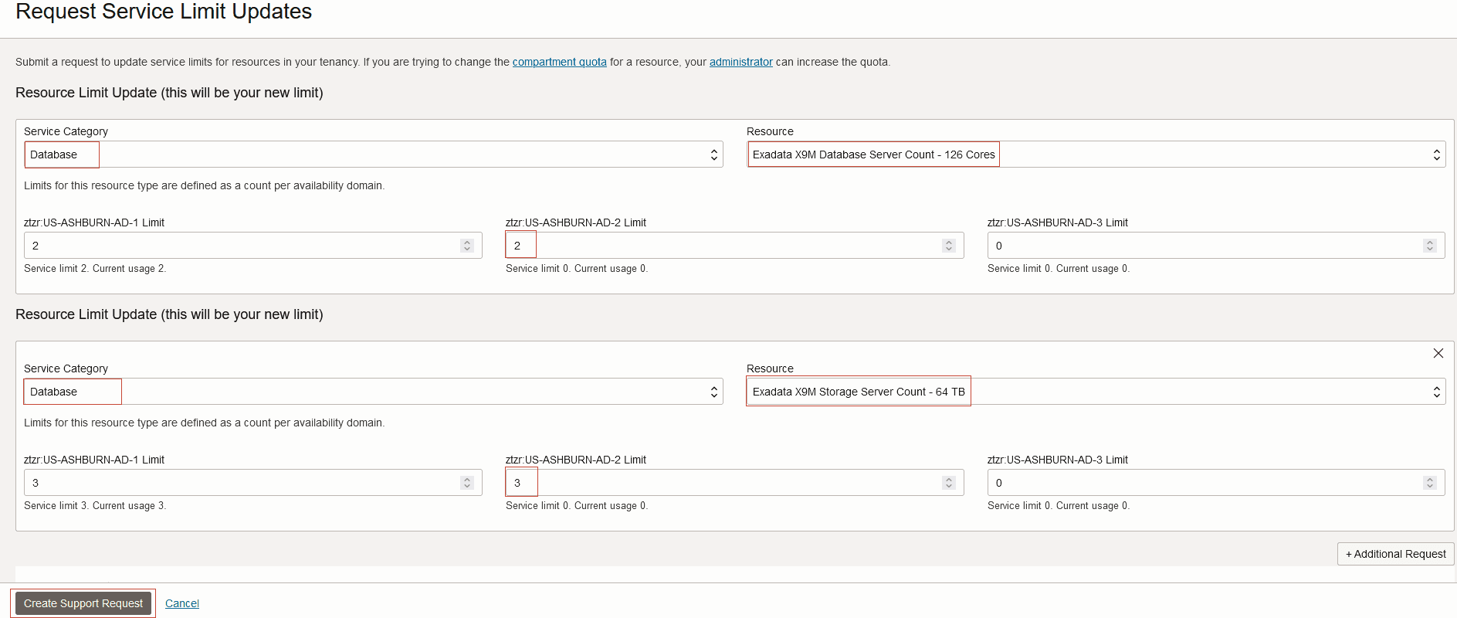Image resolution: width=1457 pixels, height=618 pixels.
Task: Click stepper arrows on Storage Server AD-2 Limit
Action: click(949, 483)
